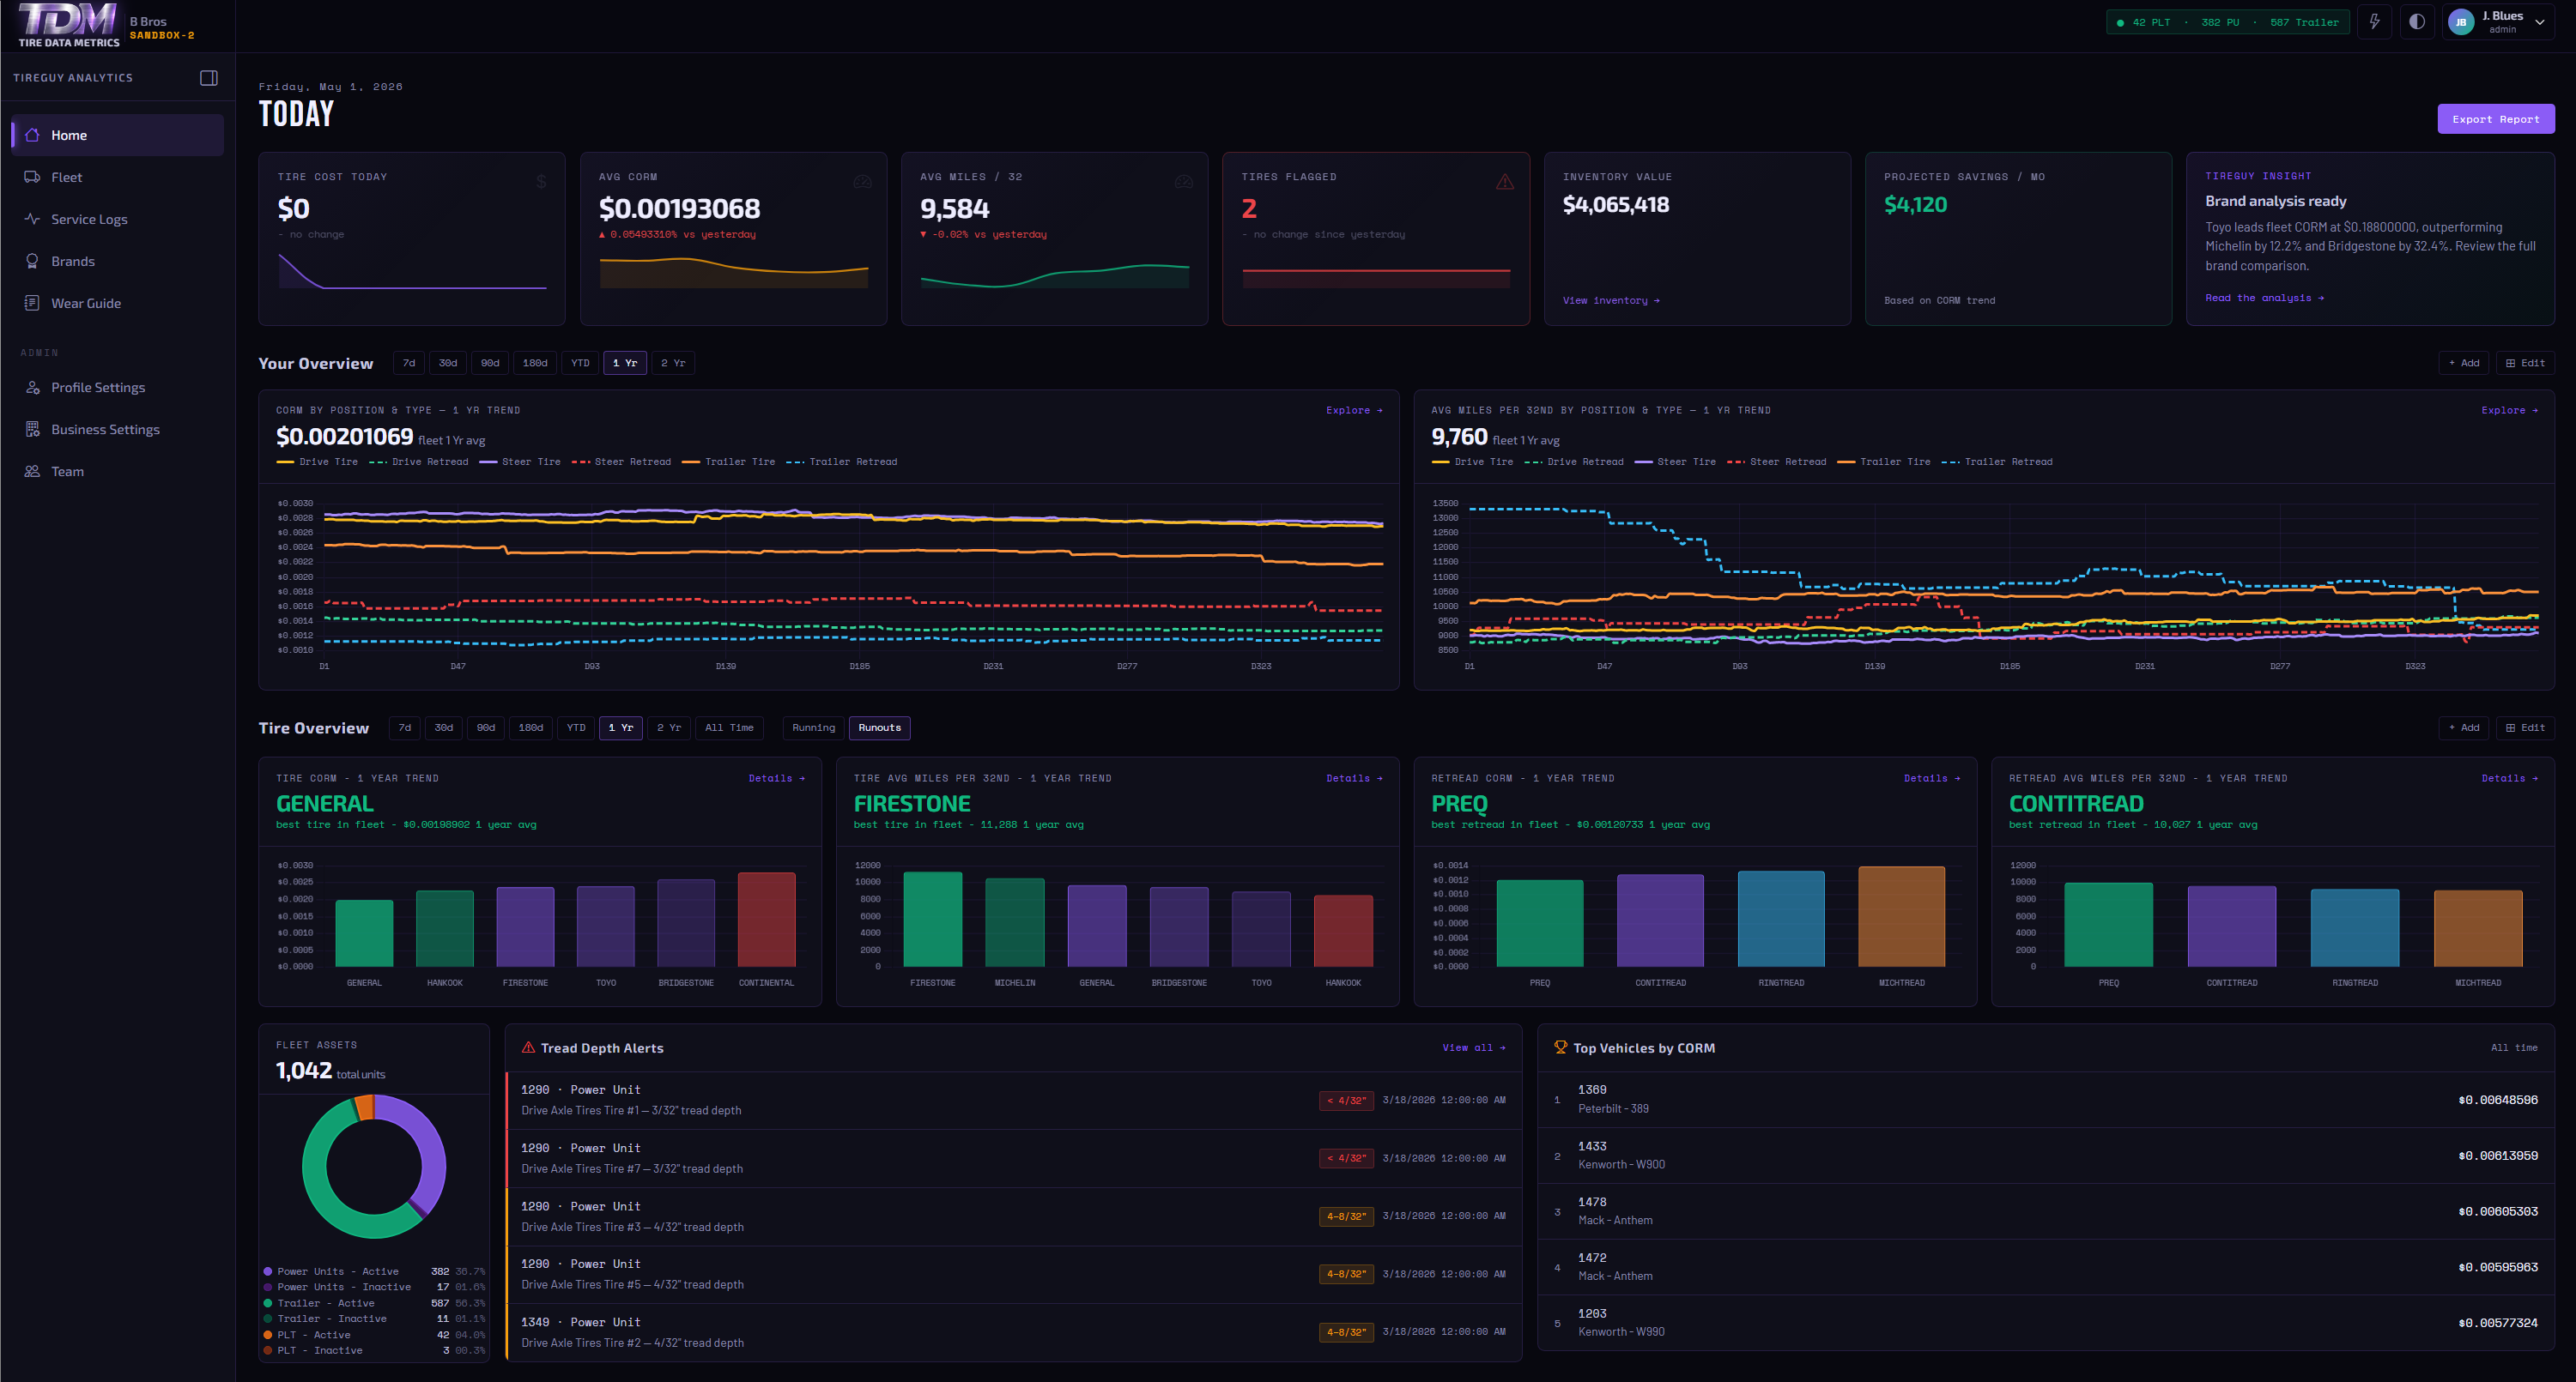Select All Time in Tire Overview
2576x1382 pixels.
click(x=729, y=727)
